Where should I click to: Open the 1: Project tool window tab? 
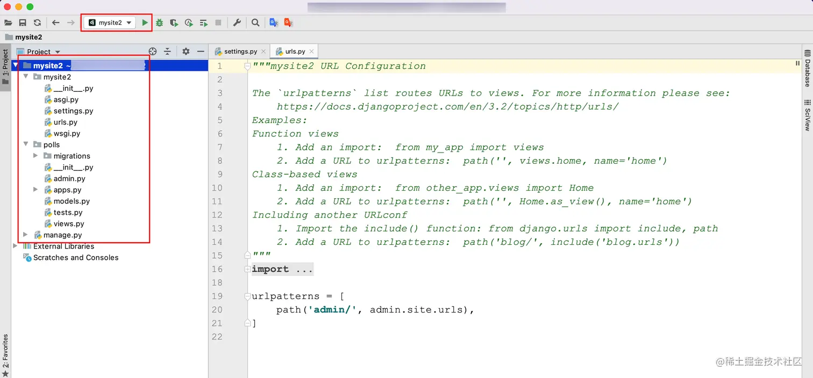[5, 67]
